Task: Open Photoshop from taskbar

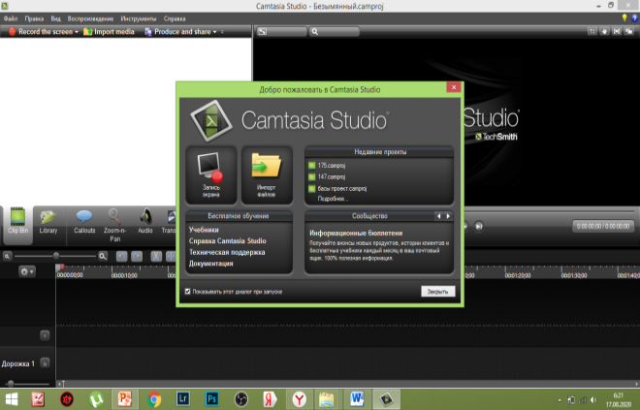Action: (x=211, y=399)
